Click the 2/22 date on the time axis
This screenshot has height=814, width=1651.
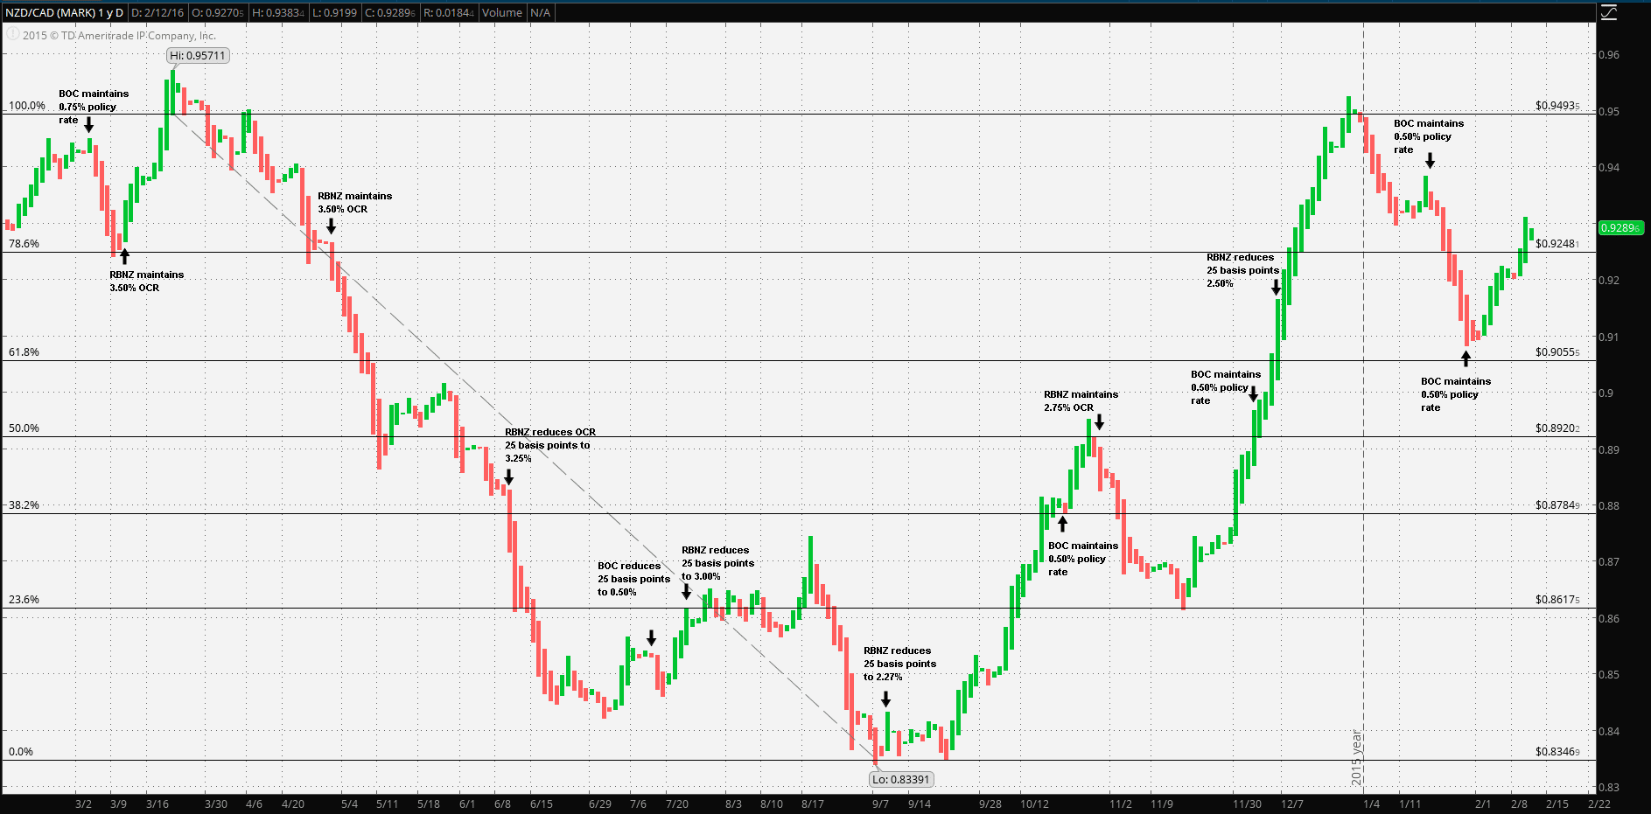coord(1599,804)
